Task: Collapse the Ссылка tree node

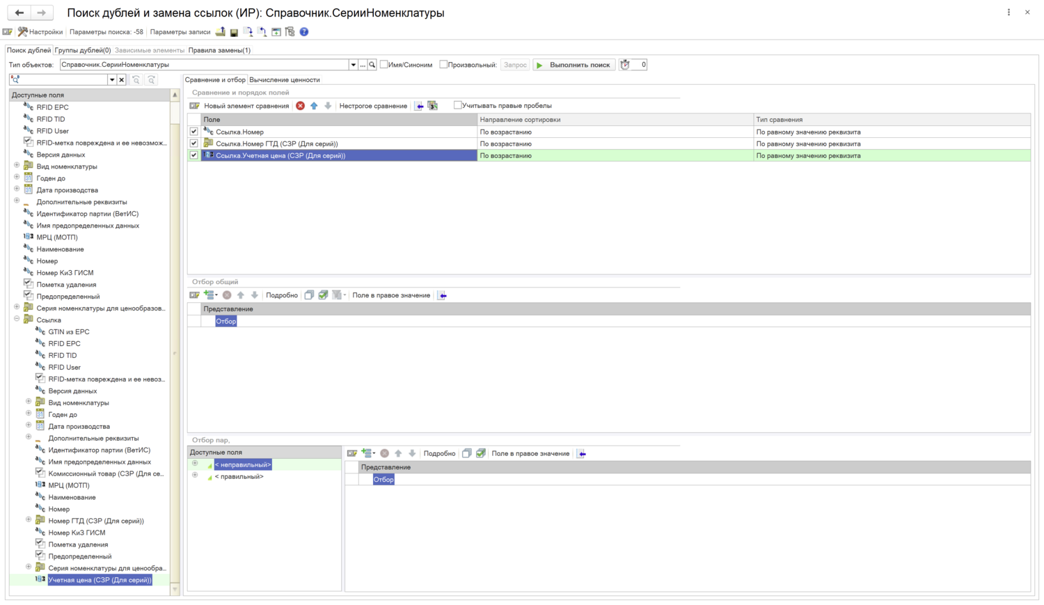Action: 17,320
